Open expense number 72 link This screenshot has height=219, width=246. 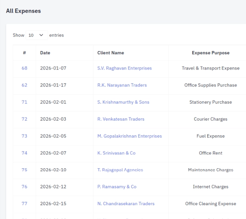coord(25,119)
